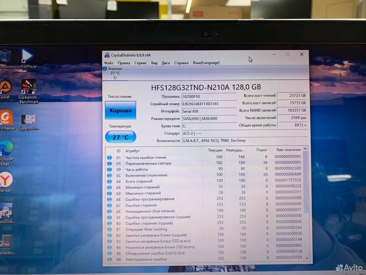366x275 pixels.
Task: Click the status icon for Максимум стираний
Action: [109, 194]
